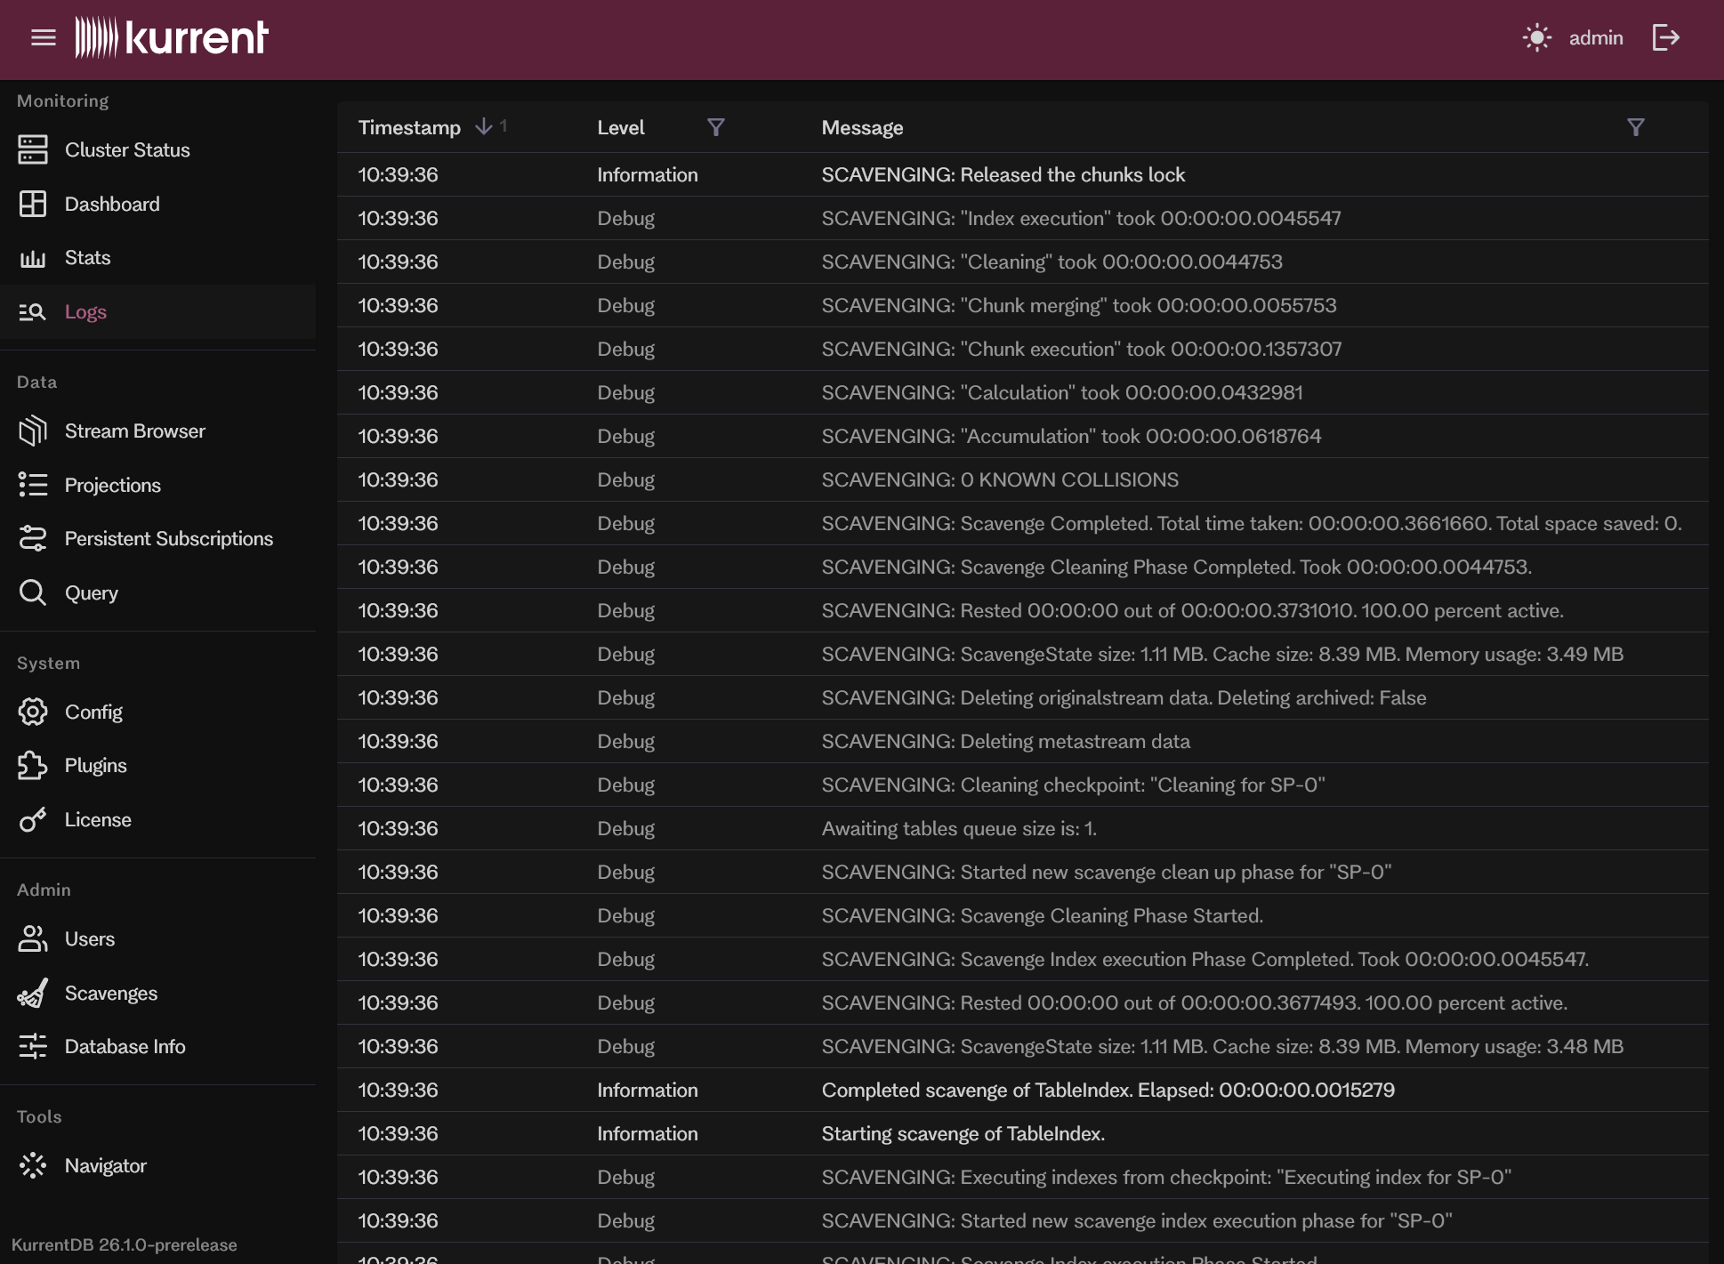This screenshot has width=1724, height=1264.
Task: Click the logout icon
Action: pos(1665,37)
